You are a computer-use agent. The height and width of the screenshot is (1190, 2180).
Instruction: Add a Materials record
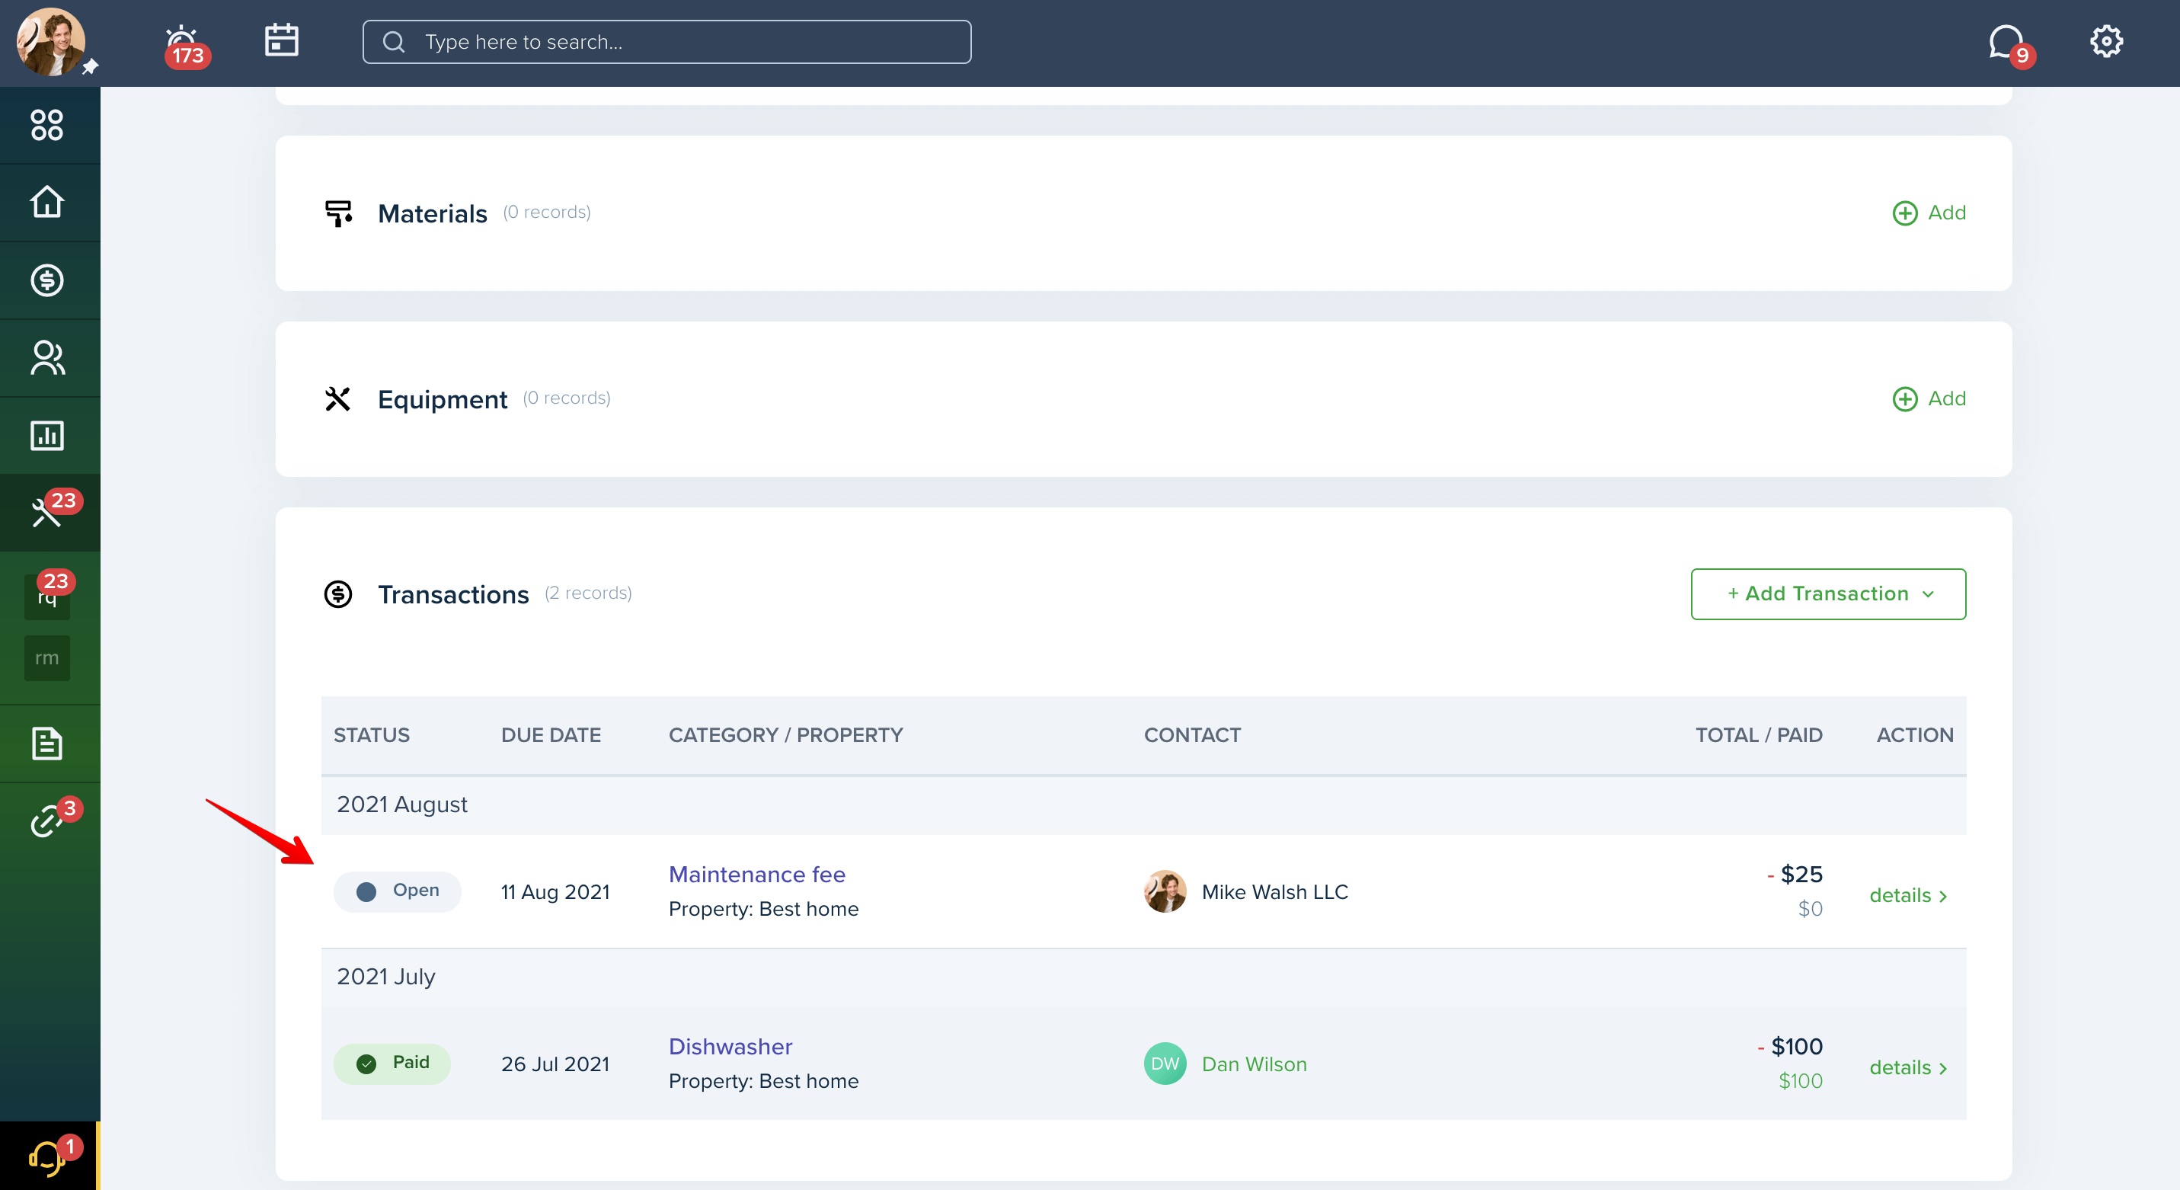coord(1929,213)
